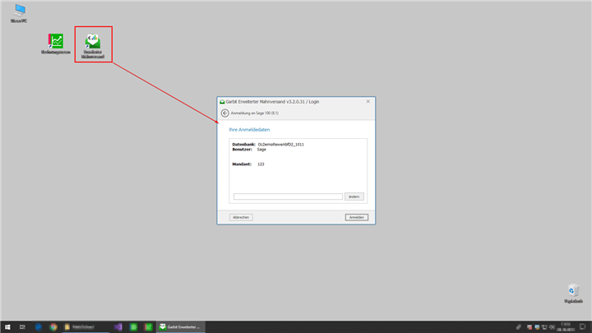The height and width of the screenshot is (333, 592).
Task: Open the Windows Start menu
Action: [7, 327]
